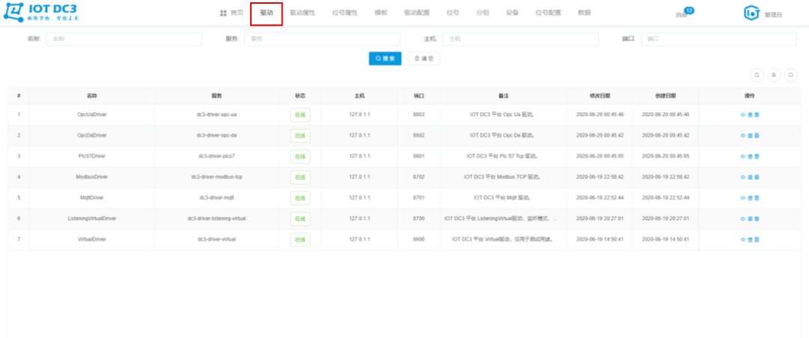Click the 修改日期 column header
Image resolution: width=809 pixels, height=338 pixels.
pyautogui.click(x=600, y=96)
